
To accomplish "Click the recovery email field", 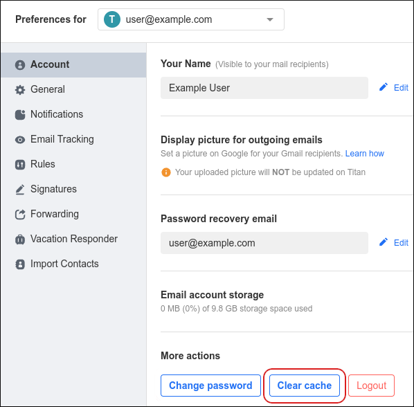I will pyautogui.click(x=264, y=243).
